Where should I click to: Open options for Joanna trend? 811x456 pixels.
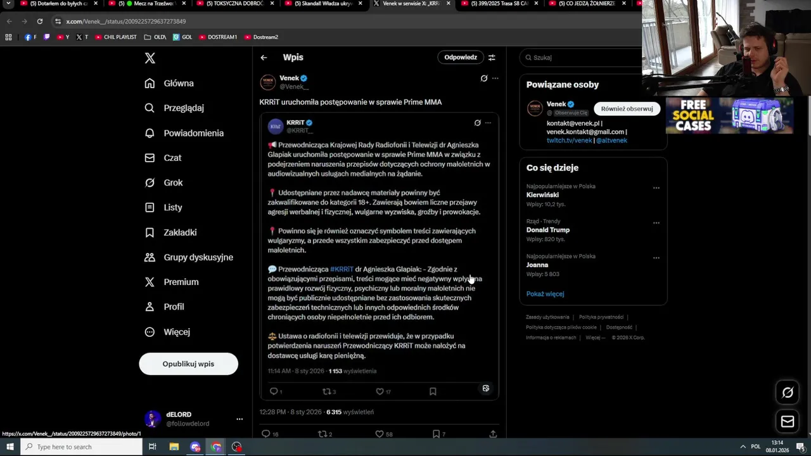pyautogui.click(x=656, y=258)
